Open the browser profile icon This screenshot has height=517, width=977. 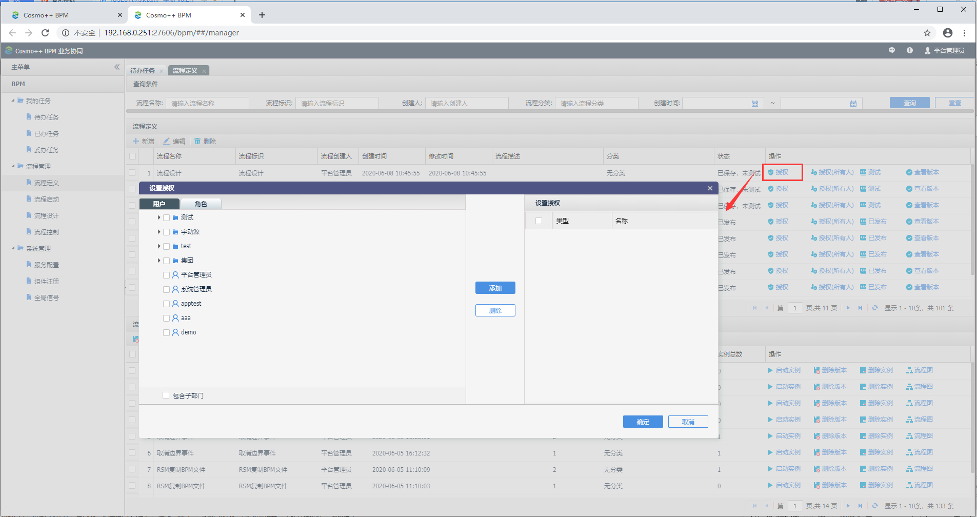(x=948, y=33)
